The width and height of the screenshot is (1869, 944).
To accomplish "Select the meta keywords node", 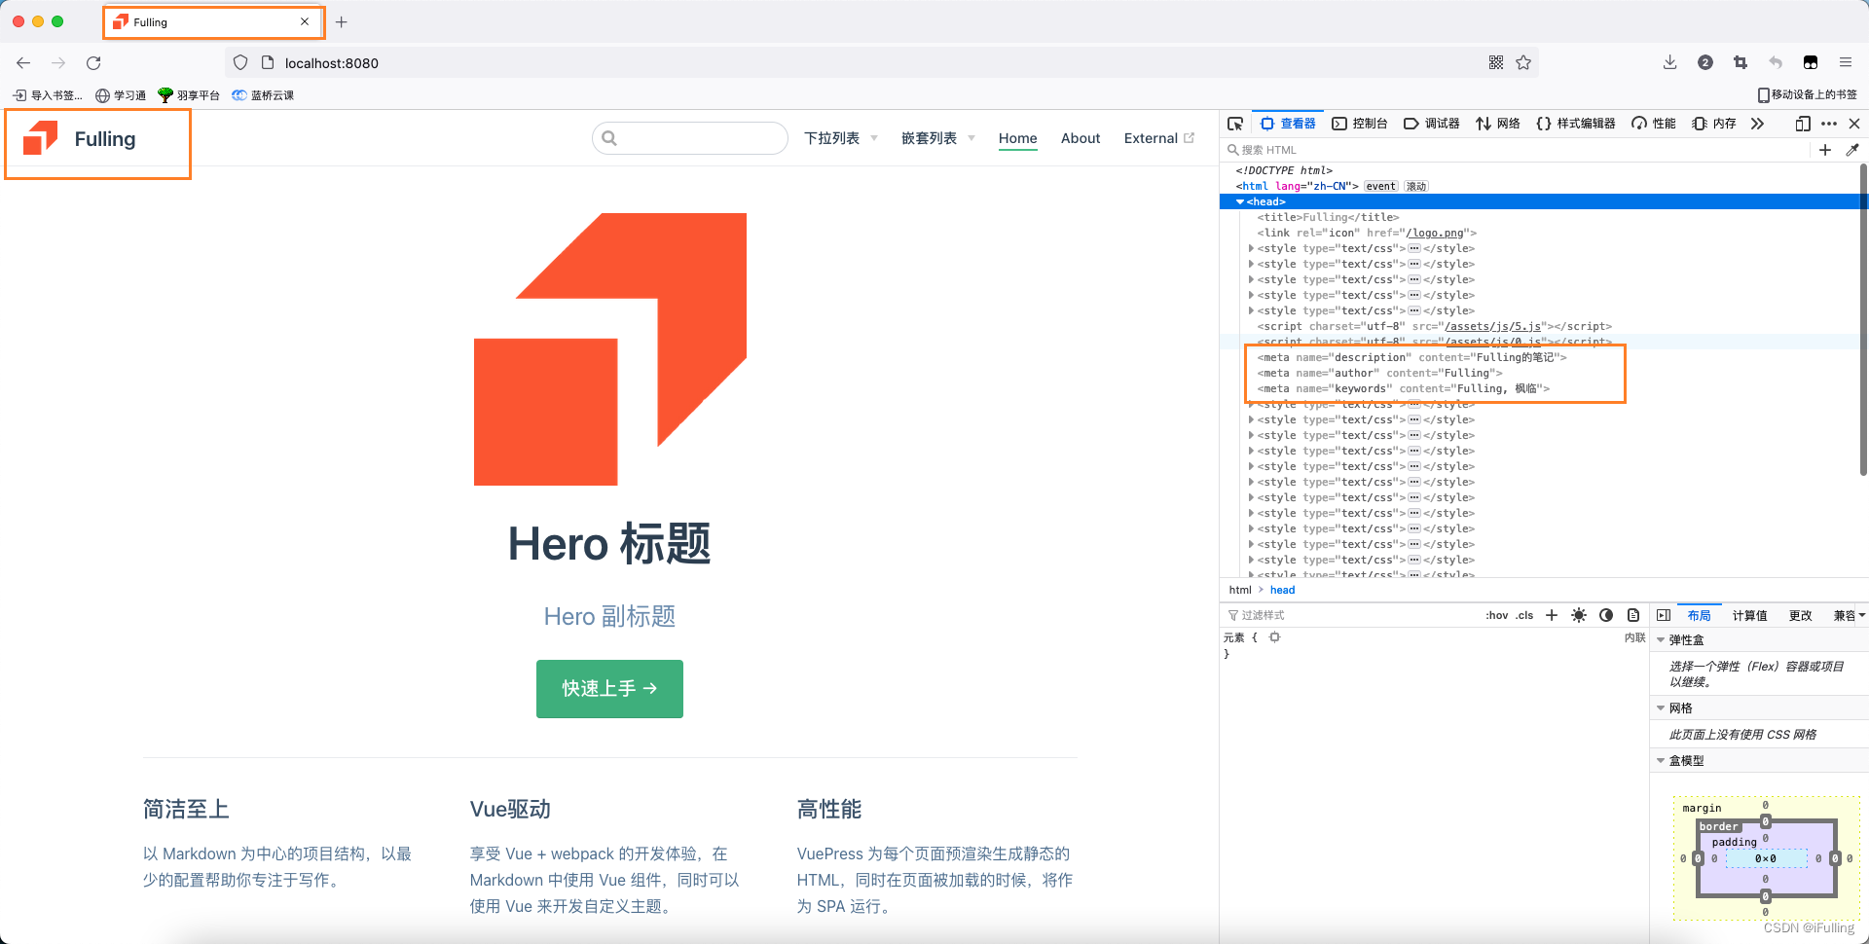I will (1403, 388).
